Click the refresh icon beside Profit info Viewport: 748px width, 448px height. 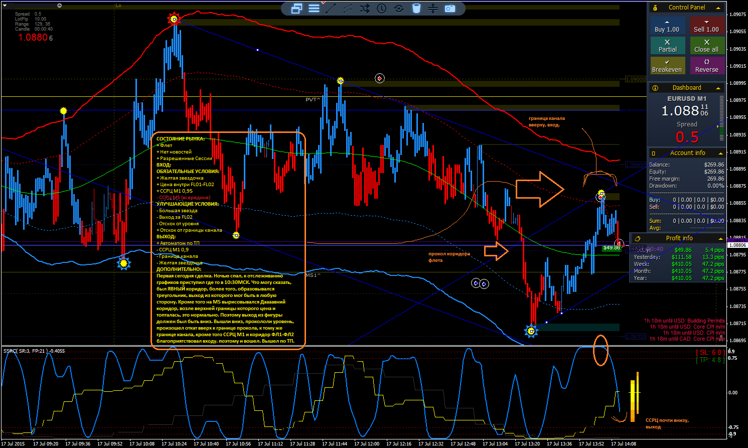(638, 238)
